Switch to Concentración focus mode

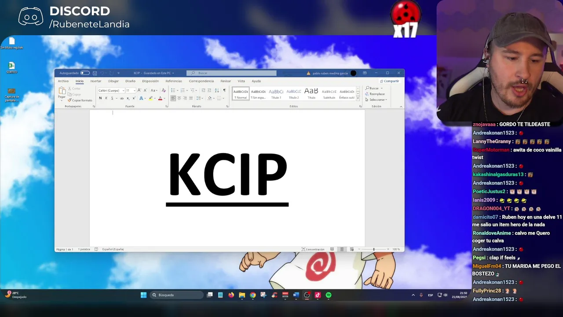click(313, 249)
